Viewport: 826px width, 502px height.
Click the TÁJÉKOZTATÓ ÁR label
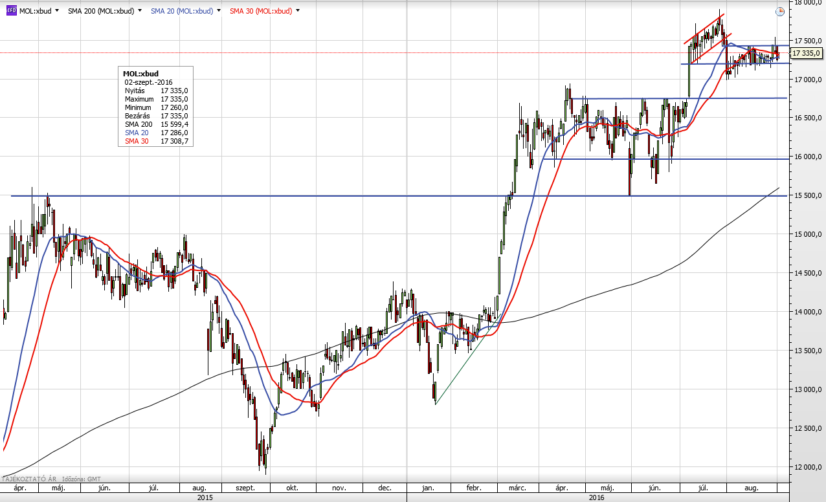pyautogui.click(x=28, y=479)
